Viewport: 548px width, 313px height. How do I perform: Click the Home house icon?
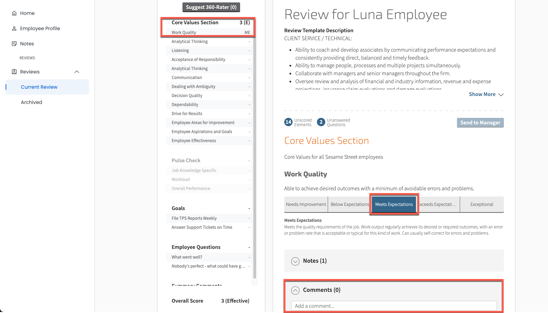14,13
